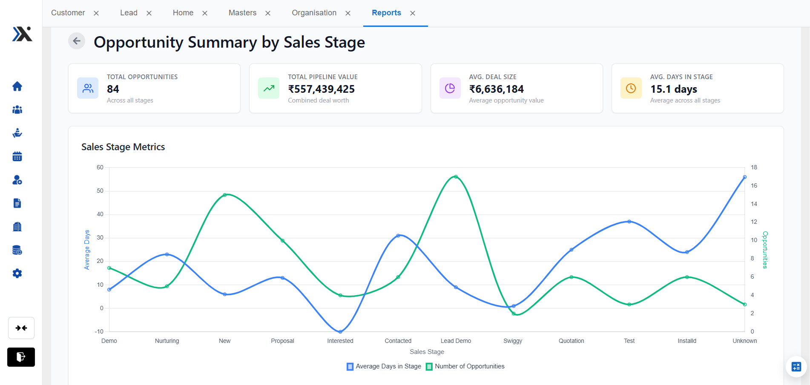Toggle the Number of Opportunities legend
The height and width of the screenshot is (385, 810).
click(465, 366)
